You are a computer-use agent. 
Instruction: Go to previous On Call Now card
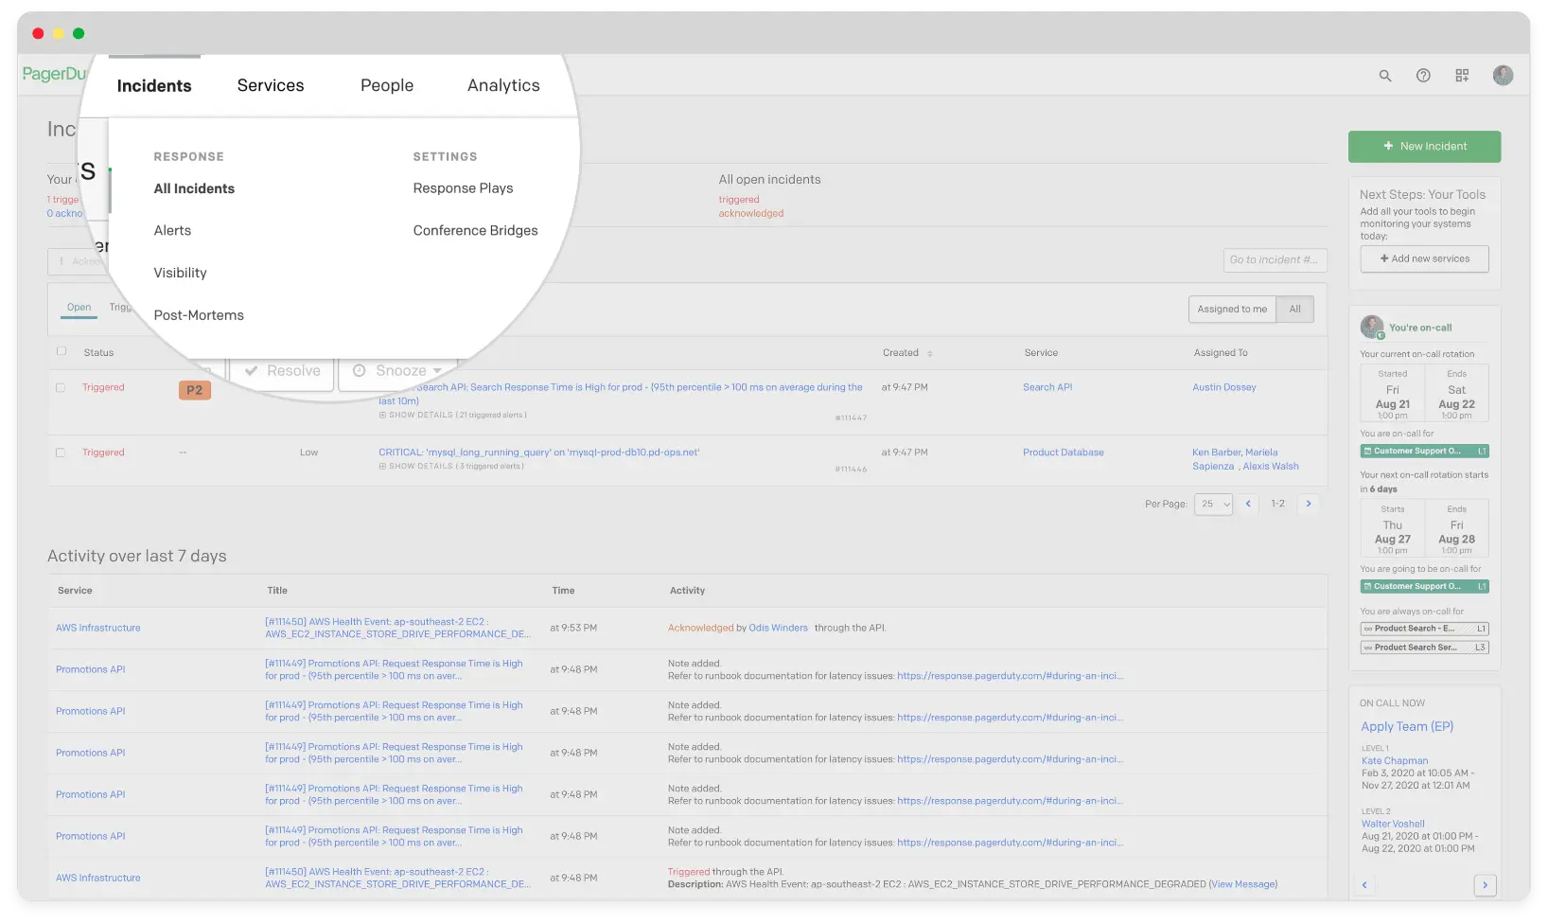1364,885
